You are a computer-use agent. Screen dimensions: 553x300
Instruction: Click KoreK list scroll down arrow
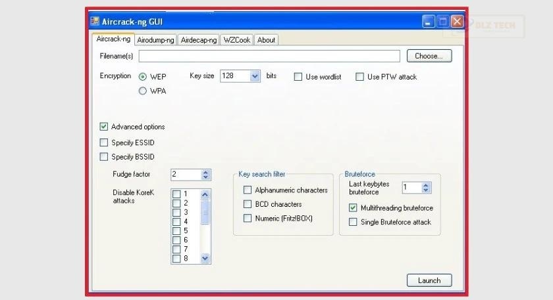click(205, 258)
